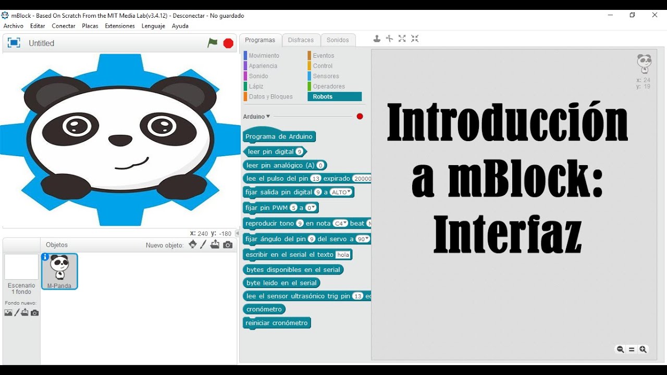Upload new backdrop from file icon
The height and width of the screenshot is (375, 667).
25,312
